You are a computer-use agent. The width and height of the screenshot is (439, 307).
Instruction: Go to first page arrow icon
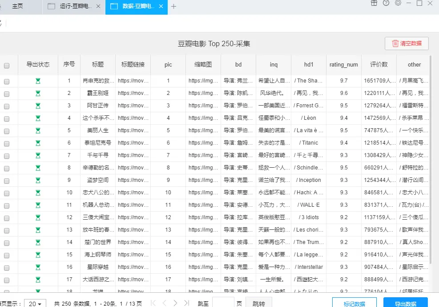pos(153,303)
